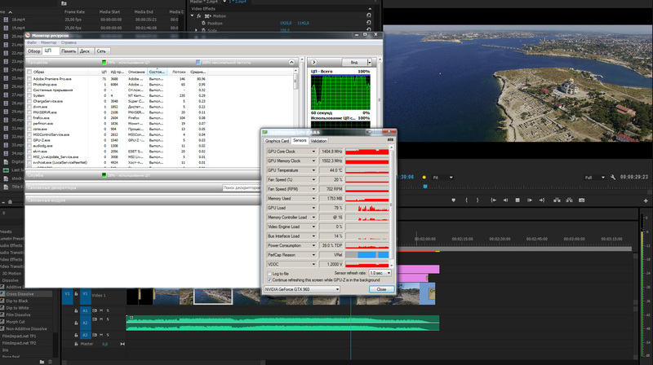The image size is (653, 365).
Task: Click the Mark In bracket button
Action: [466, 200]
